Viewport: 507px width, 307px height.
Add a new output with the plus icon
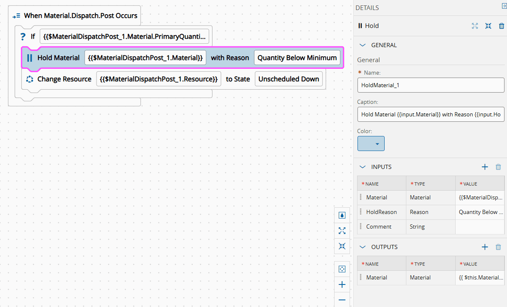[x=485, y=247]
